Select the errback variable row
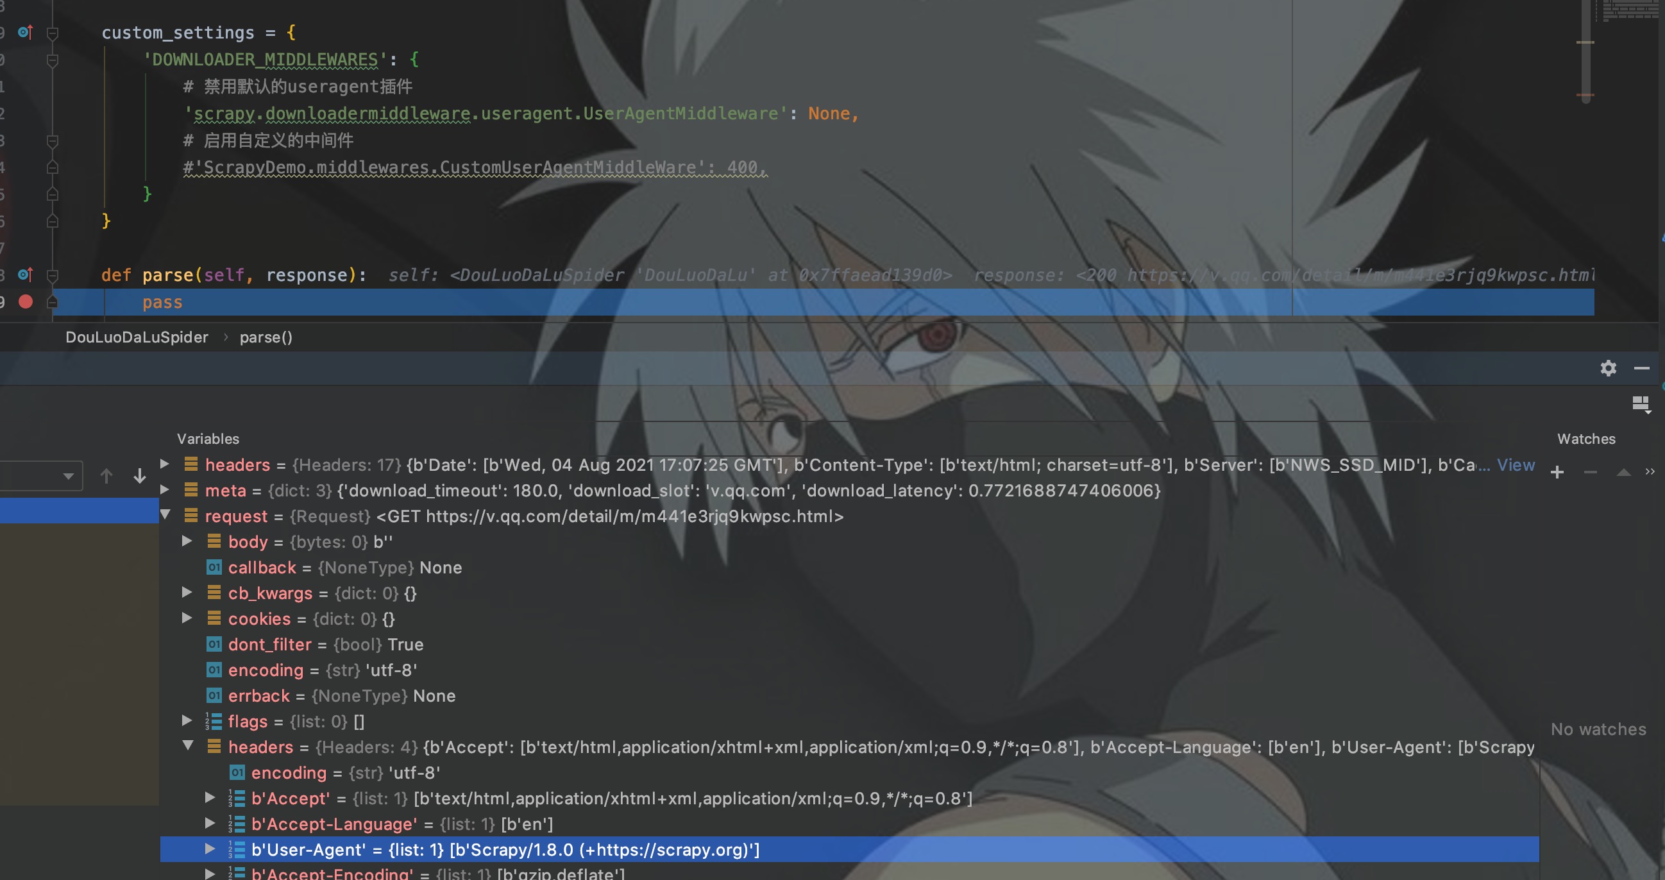 pyautogui.click(x=849, y=696)
